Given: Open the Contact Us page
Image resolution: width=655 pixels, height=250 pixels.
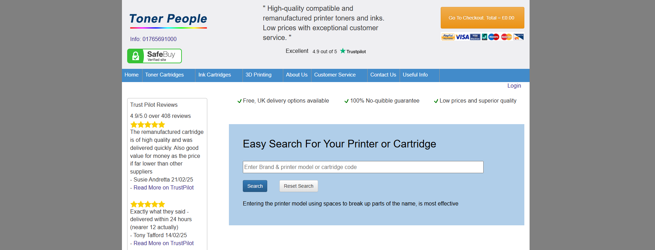Looking at the screenshot, I should click(x=383, y=75).
